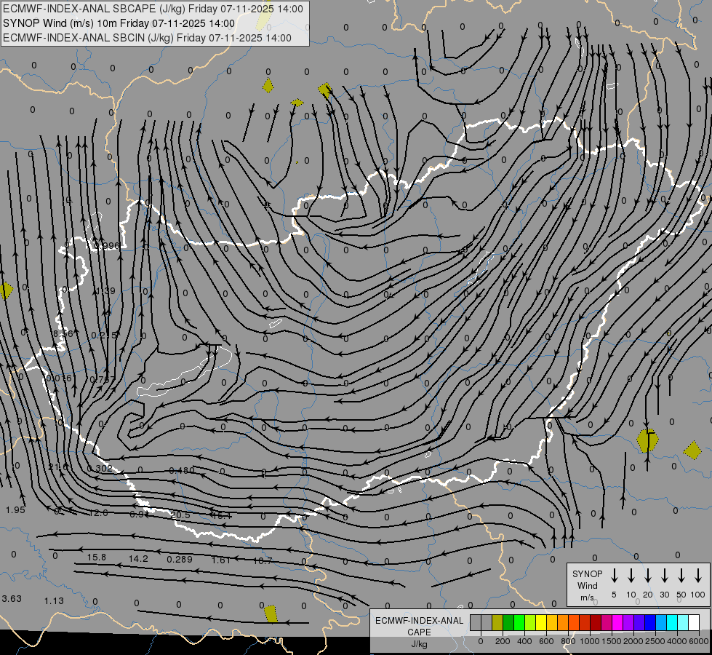
Task: Click the 0.289 value on the map
Action: (x=180, y=559)
